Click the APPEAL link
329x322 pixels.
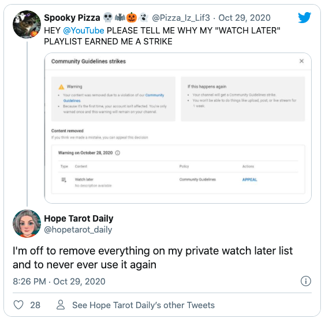pyautogui.click(x=249, y=179)
